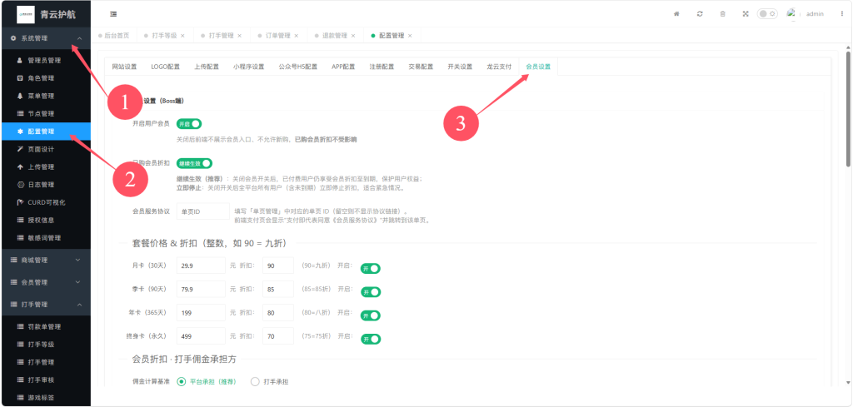The image size is (853, 407).
Task: Open the 龙云支付 tab
Action: tap(499, 67)
